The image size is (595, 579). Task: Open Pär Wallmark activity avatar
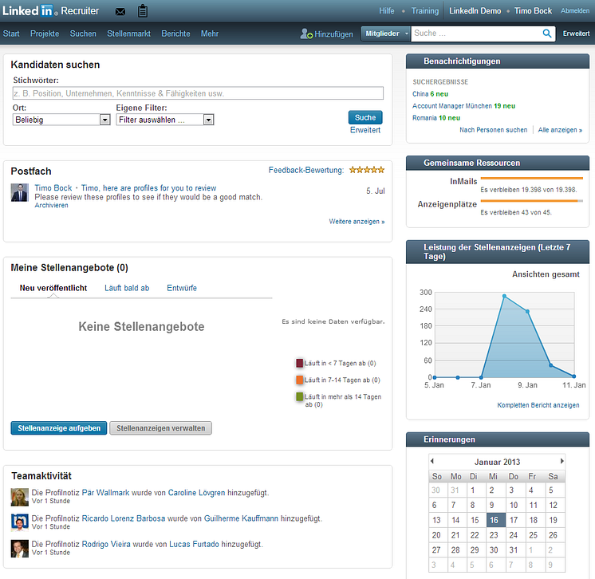tap(20, 496)
